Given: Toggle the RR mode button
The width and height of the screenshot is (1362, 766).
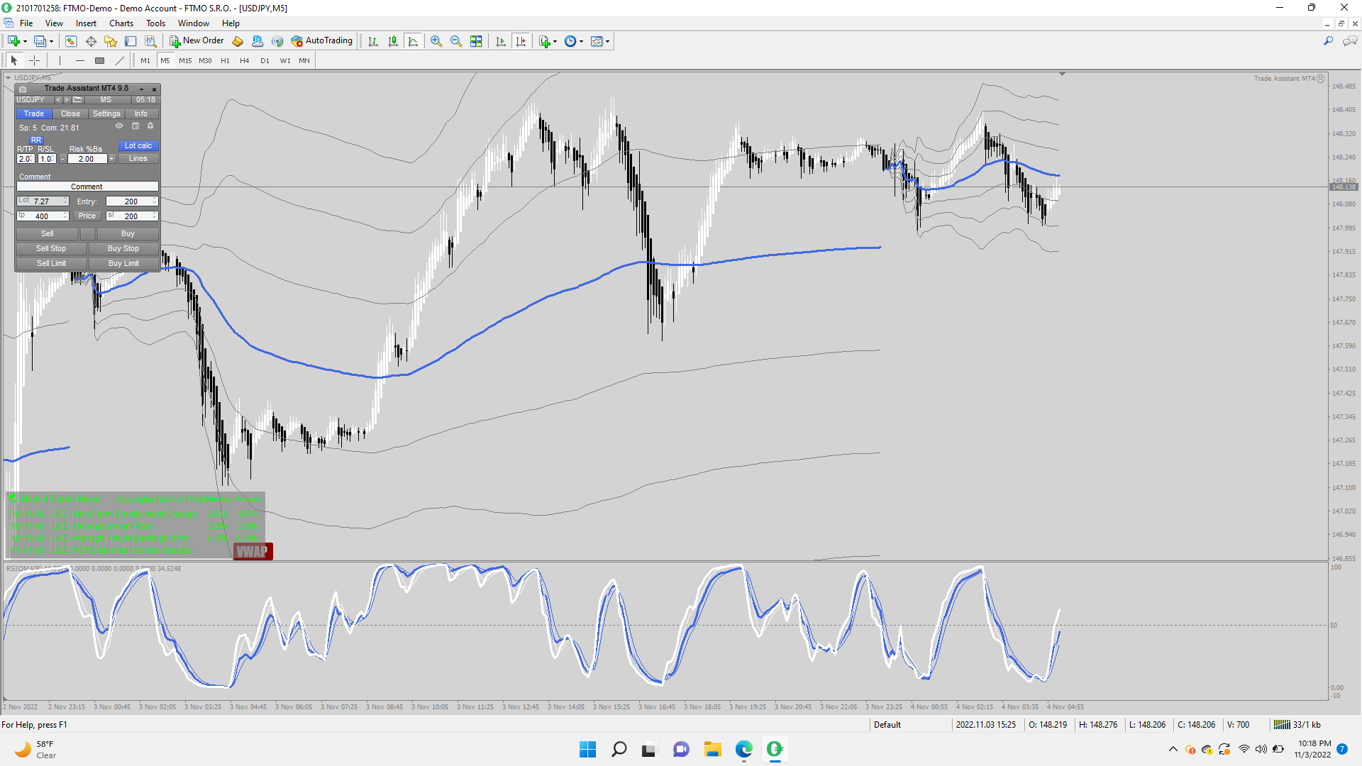Looking at the screenshot, I should (x=35, y=140).
